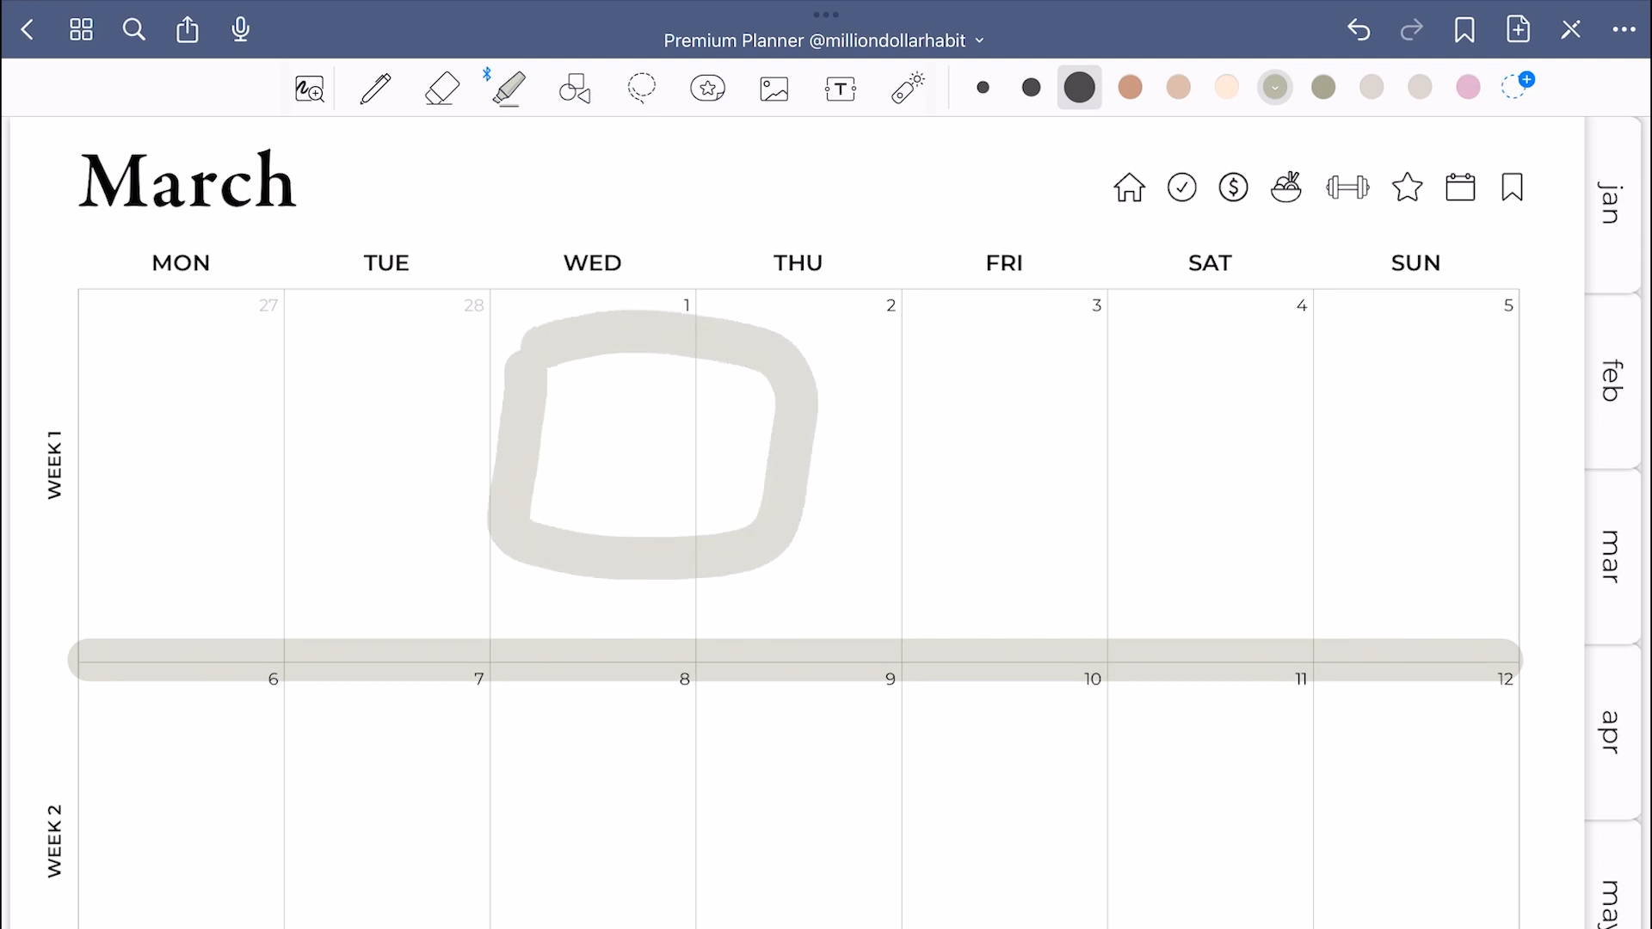Open the page thumbnails grid view
This screenshot has height=929, width=1652.
click(81, 30)
